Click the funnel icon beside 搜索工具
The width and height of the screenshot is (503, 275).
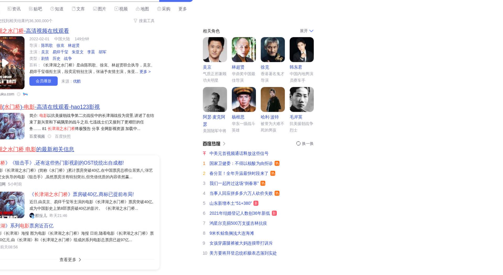(135, 21)
